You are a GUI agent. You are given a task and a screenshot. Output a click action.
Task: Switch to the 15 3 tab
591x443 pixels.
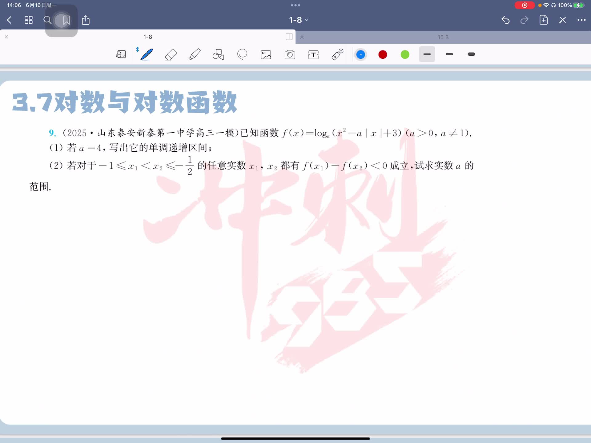[x=443, y=37]
